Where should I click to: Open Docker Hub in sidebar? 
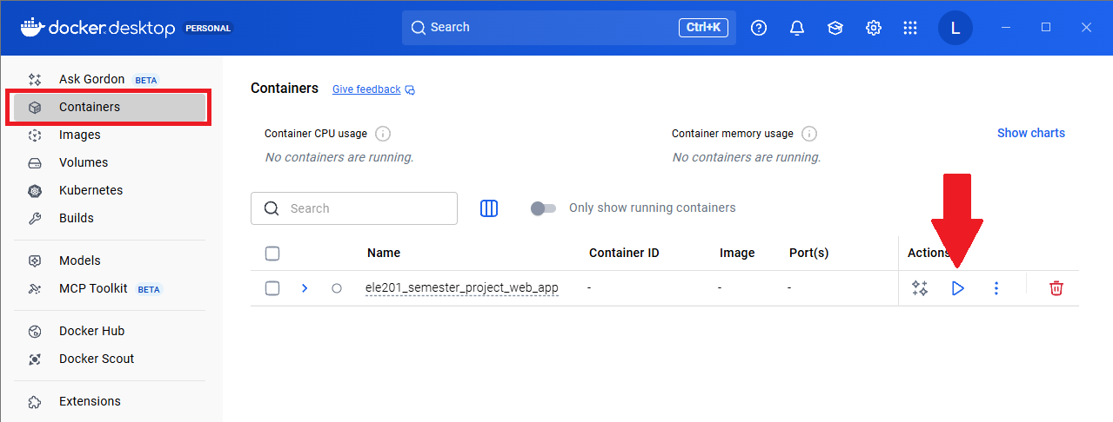click(109, 331)
